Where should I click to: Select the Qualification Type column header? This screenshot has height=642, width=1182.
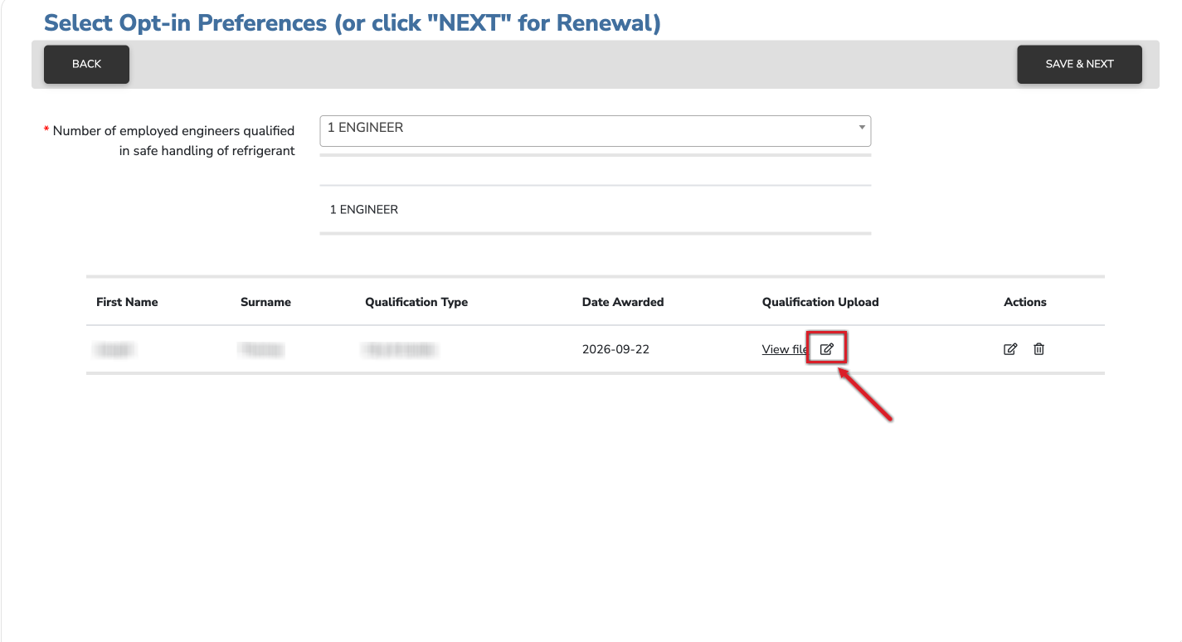pyautogui.click(x=416, y=302)
